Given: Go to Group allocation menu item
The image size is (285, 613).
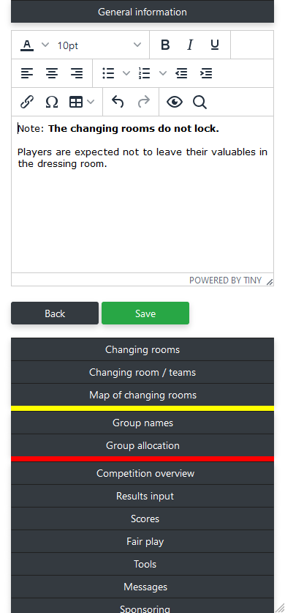Looking at the screenshot, I should tap(142, 445).
